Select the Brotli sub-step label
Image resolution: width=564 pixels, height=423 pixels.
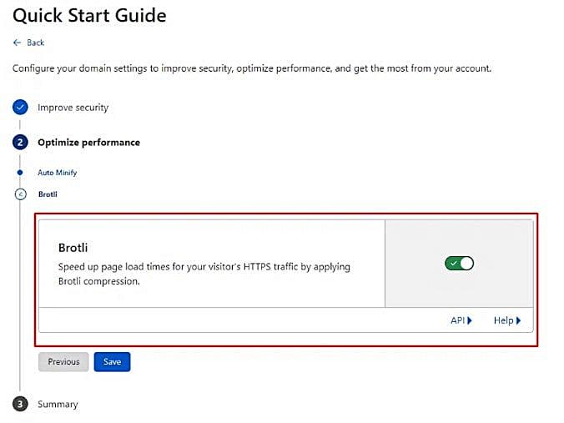(x=48, y=194)
